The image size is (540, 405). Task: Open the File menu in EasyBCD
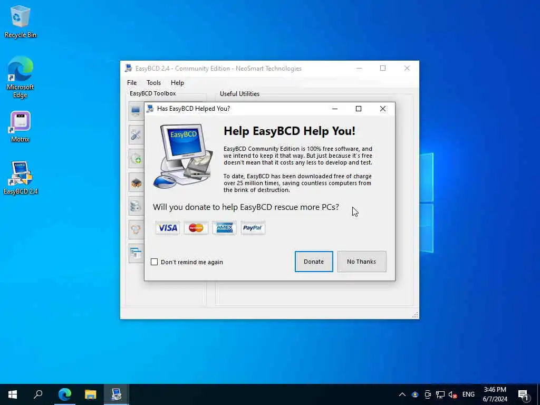[x=132, y=83]
